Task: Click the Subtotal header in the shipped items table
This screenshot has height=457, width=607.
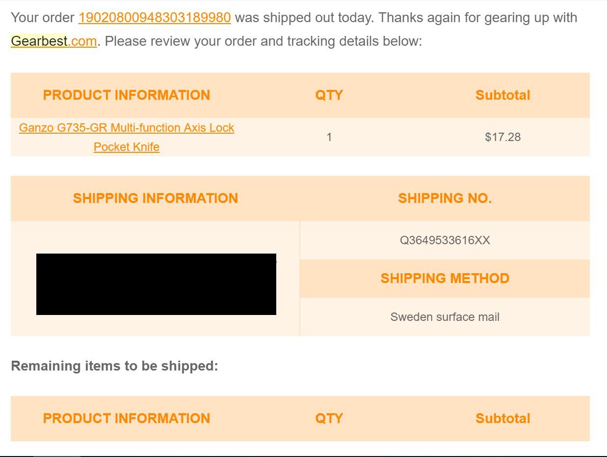Action: pyautogui.click(x=502, y=95)
